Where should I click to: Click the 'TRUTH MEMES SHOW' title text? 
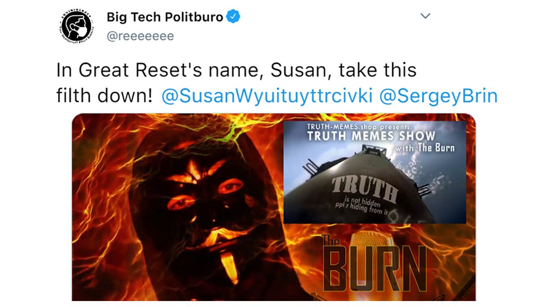click(x=371, y=136)
